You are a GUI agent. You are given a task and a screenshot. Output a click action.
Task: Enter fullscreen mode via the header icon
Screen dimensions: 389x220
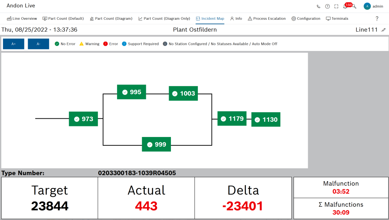point(336,6)
